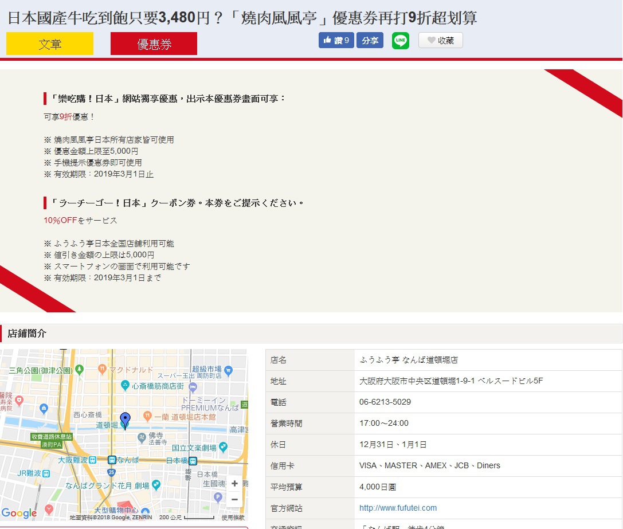Screen dimensions: 623x529
Task: Open the Google logo on map
Action: [19, 513]
